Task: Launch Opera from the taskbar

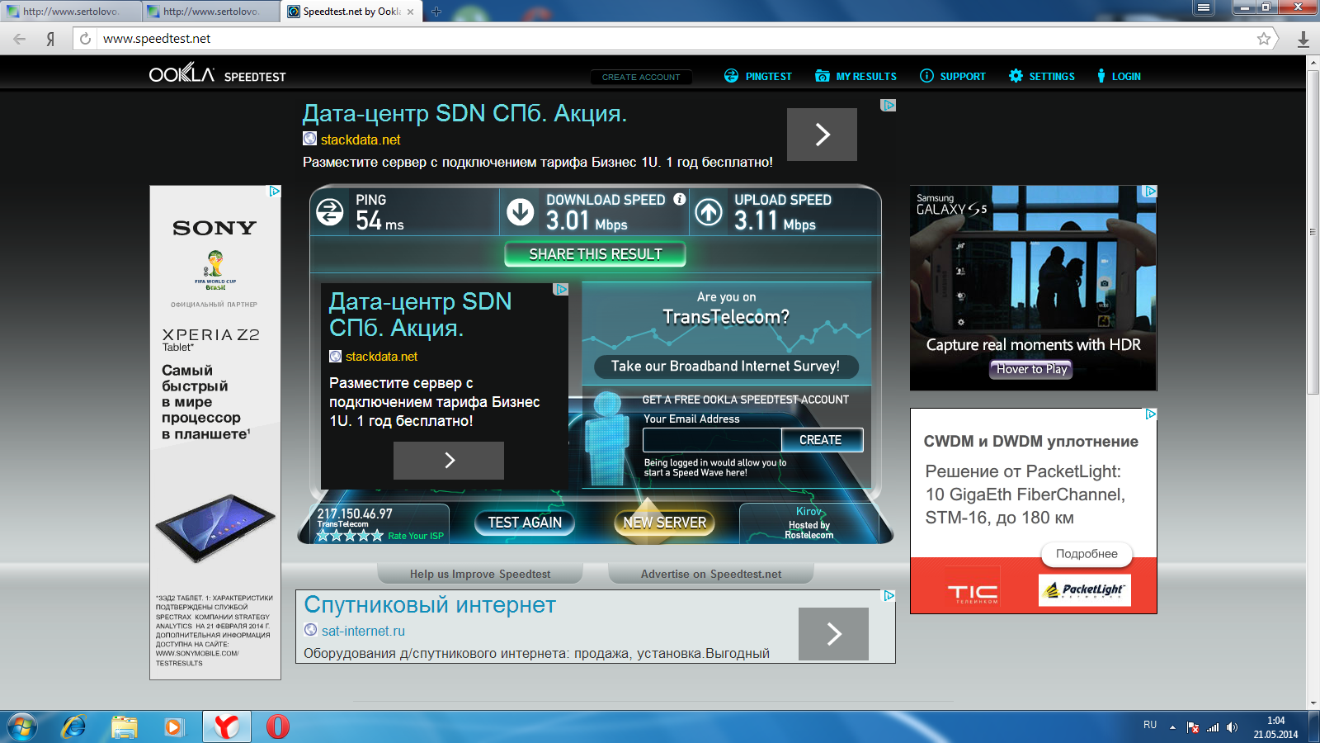Action: click(278, 727)
